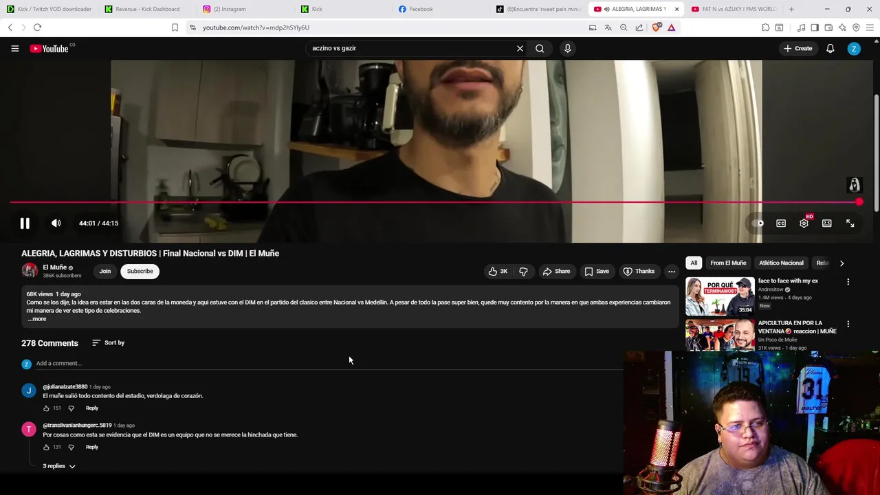Open options for 'APICULTURA EN POR LA VENTANA' video
The width and height of the screenshot is (880, 495).
point(848,324)
